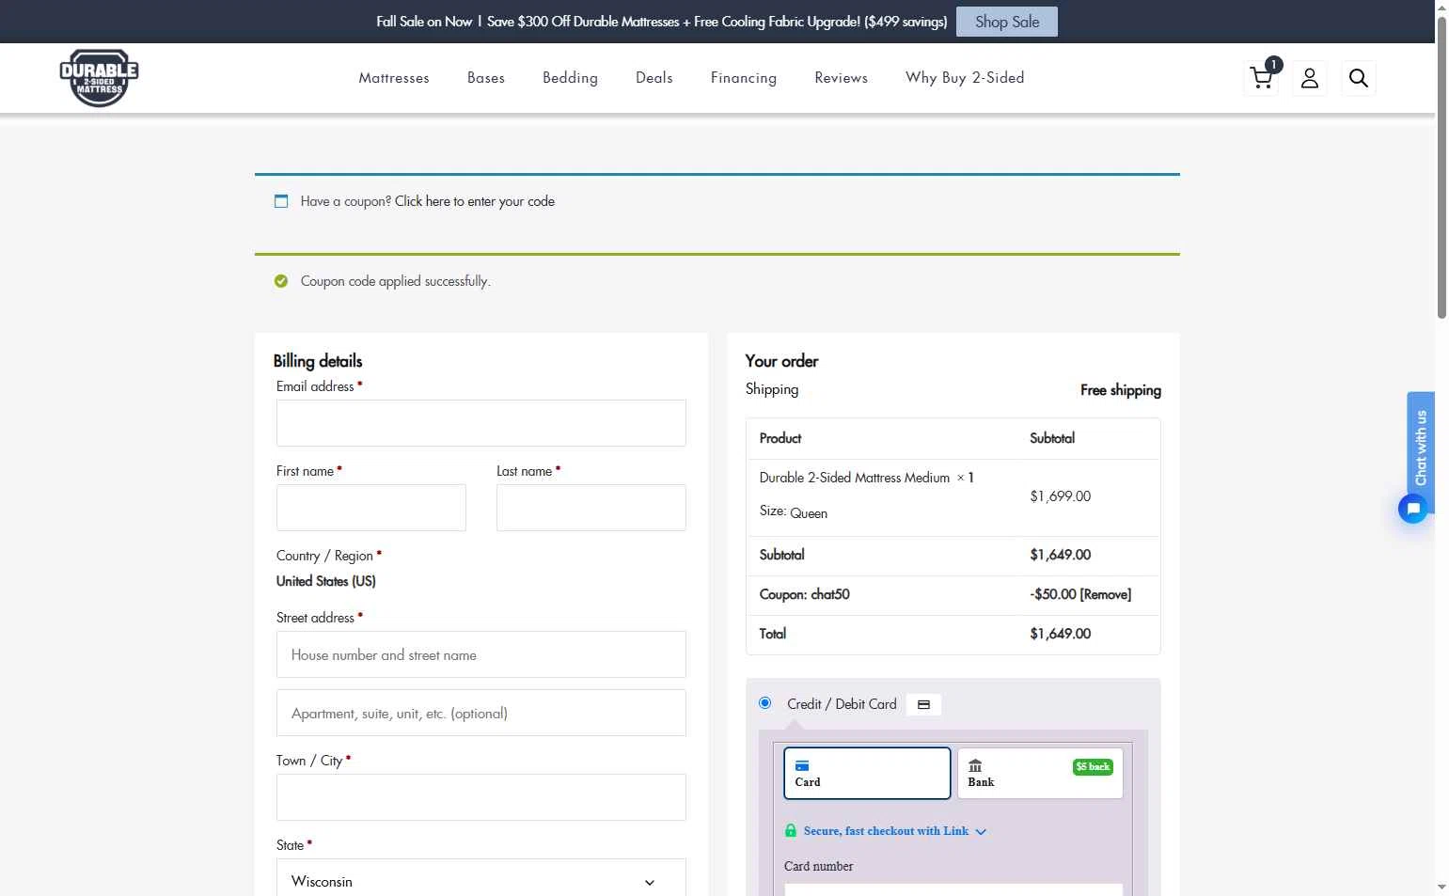
Task: Open the shopping cart icon
Action: pyautogui.click(x=1261, y=78)
